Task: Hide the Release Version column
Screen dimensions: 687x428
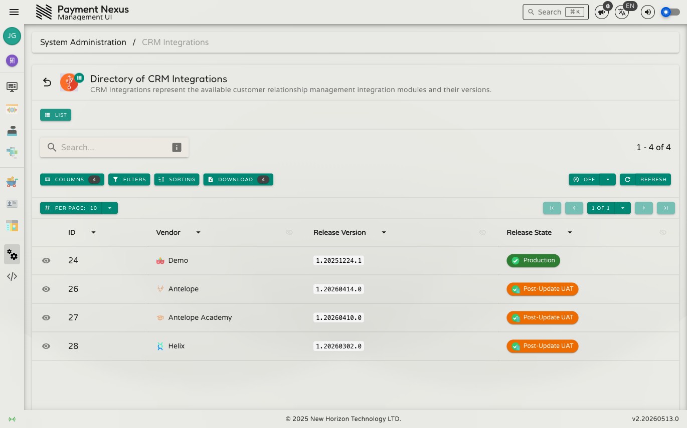Action: tap(483, 232)
